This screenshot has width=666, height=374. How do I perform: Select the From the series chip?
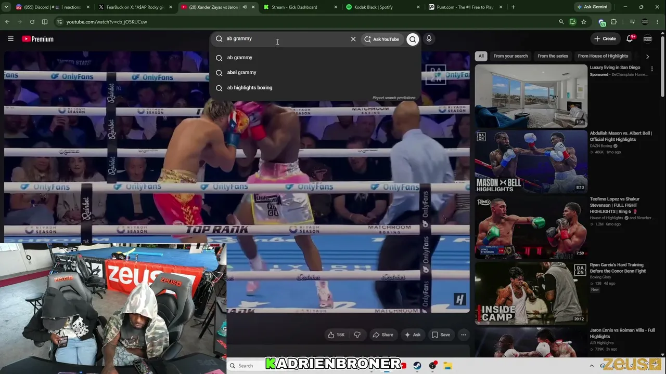pos(553,56)
